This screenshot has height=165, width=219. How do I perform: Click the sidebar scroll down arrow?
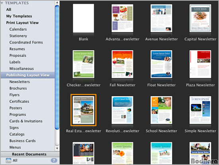click(57, 148)
